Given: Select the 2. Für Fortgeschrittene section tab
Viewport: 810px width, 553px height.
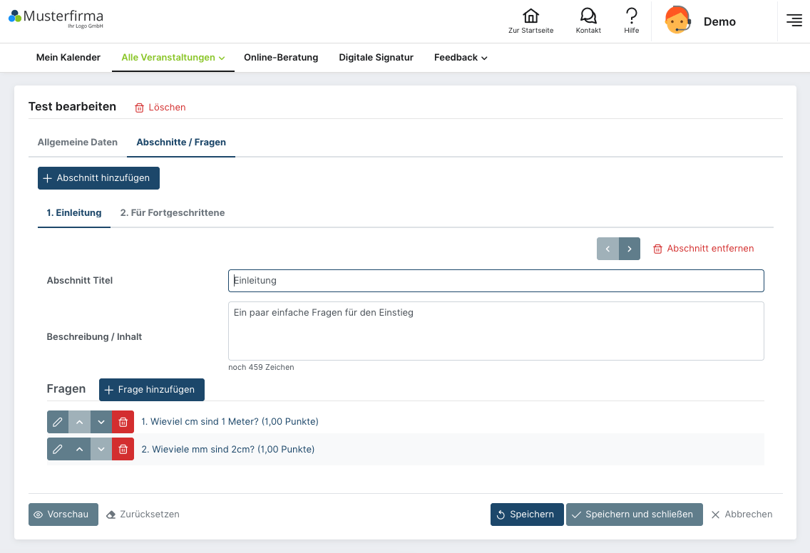Looking at the screenshot, I should coord(173,213).
